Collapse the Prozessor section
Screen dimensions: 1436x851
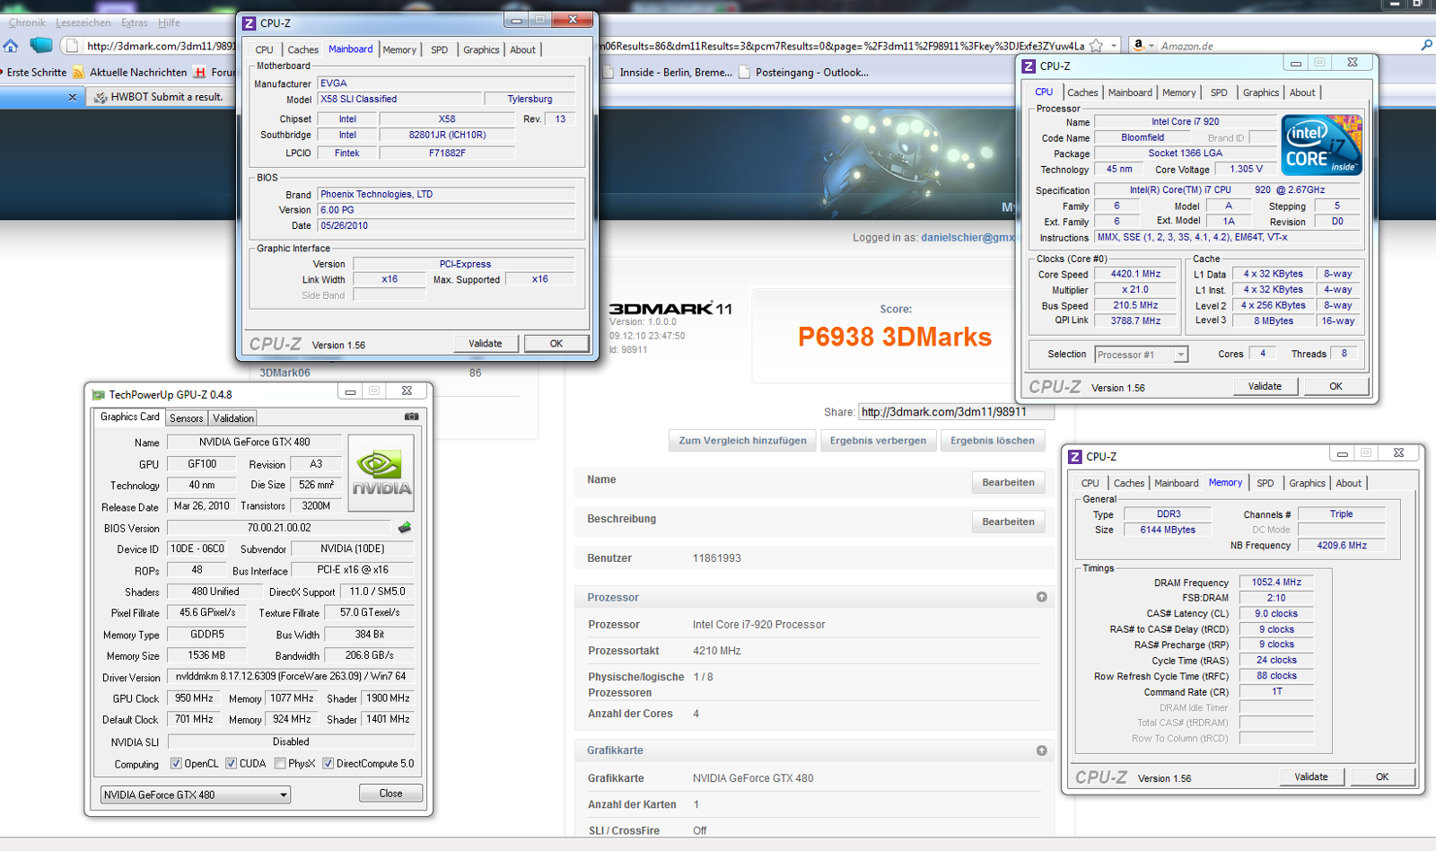(1041, 597)
